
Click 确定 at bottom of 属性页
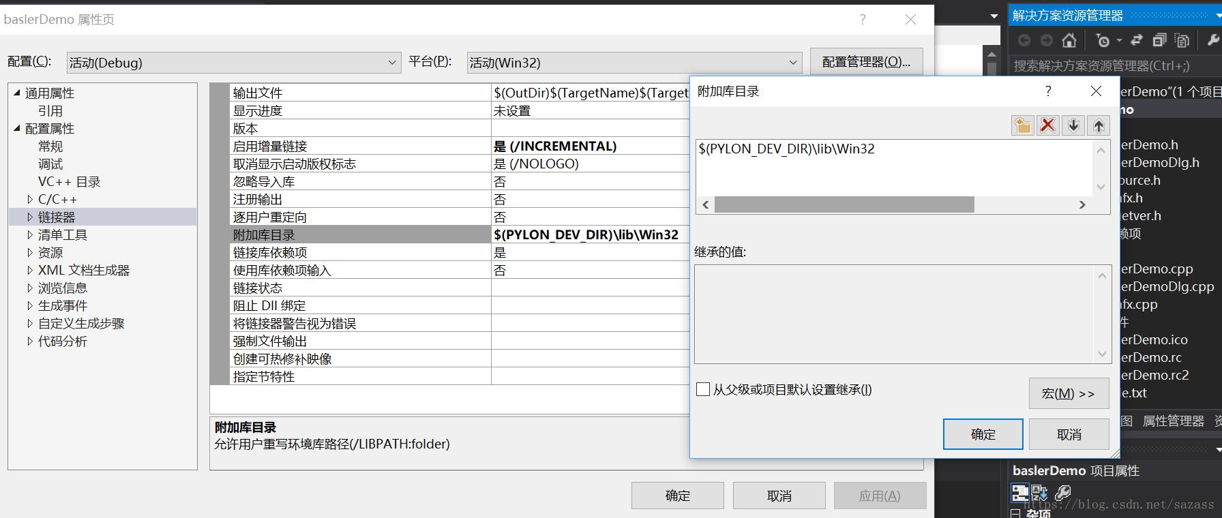click(x=678, y=496)
